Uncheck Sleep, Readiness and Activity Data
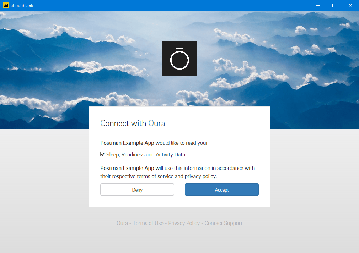 (103, 154)
